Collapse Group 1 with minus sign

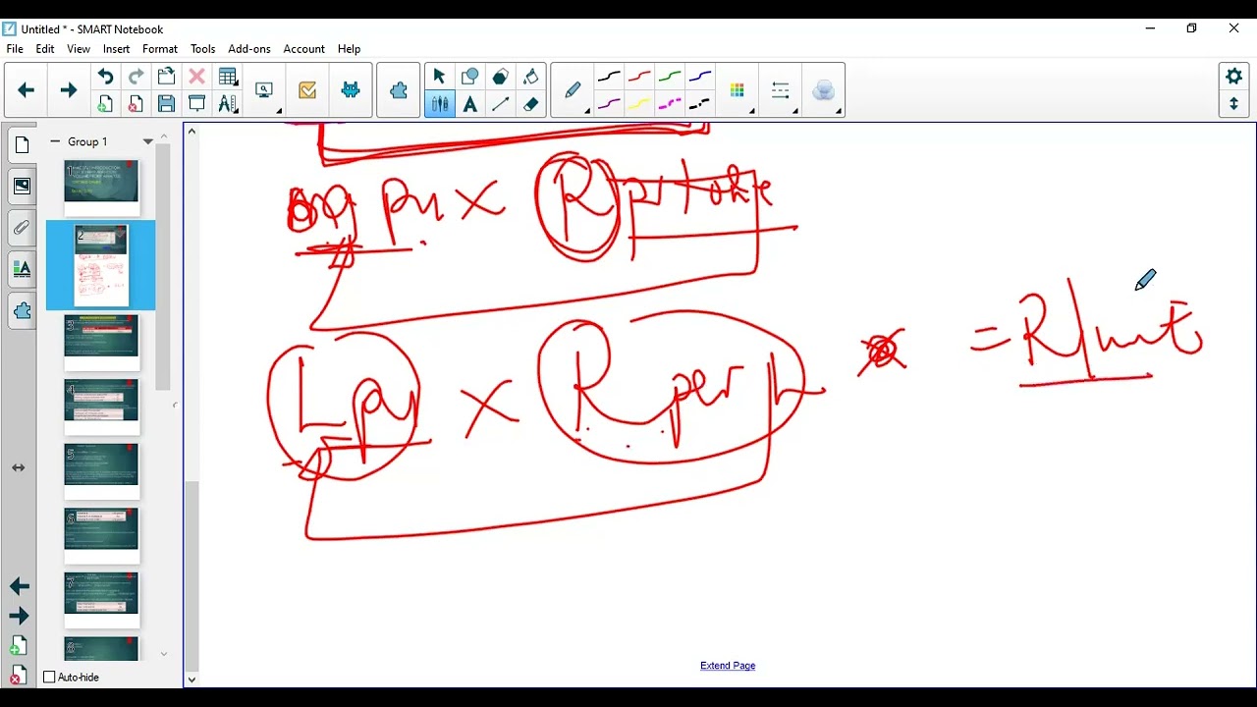55,141
